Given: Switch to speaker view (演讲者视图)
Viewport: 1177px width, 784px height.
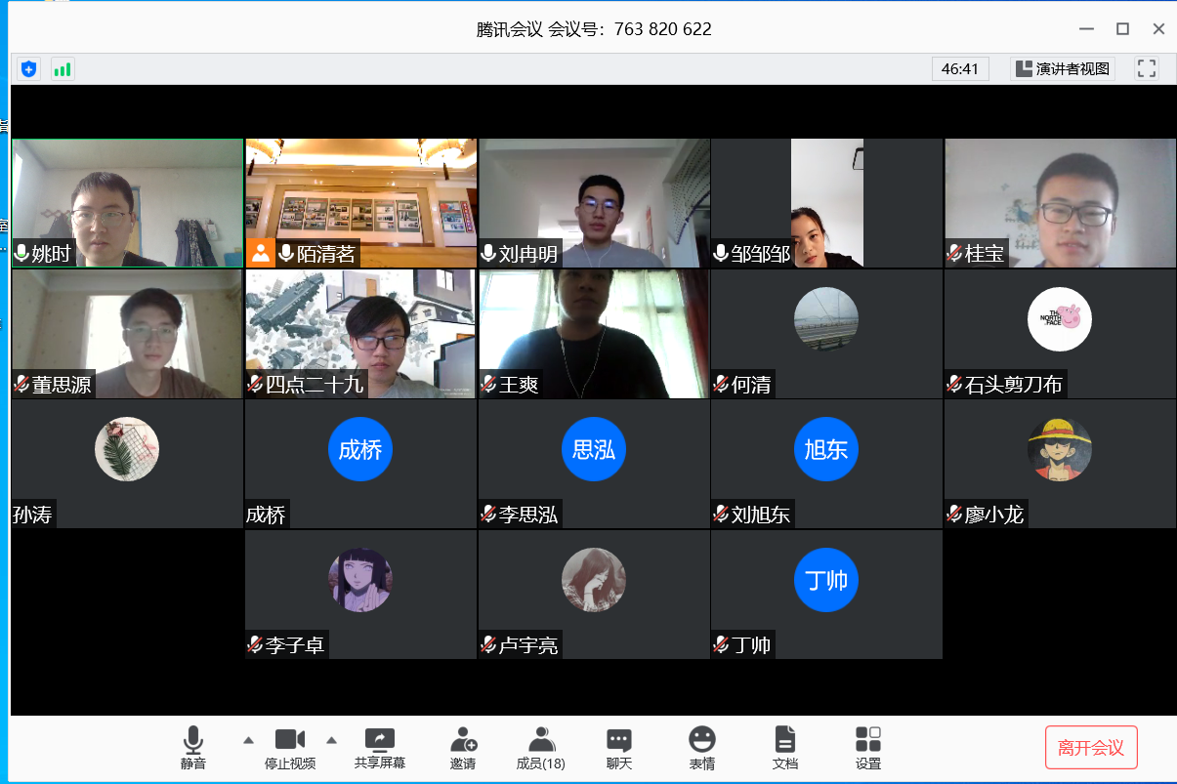Looking at the screenshot, I should (x=1063, y=68).
